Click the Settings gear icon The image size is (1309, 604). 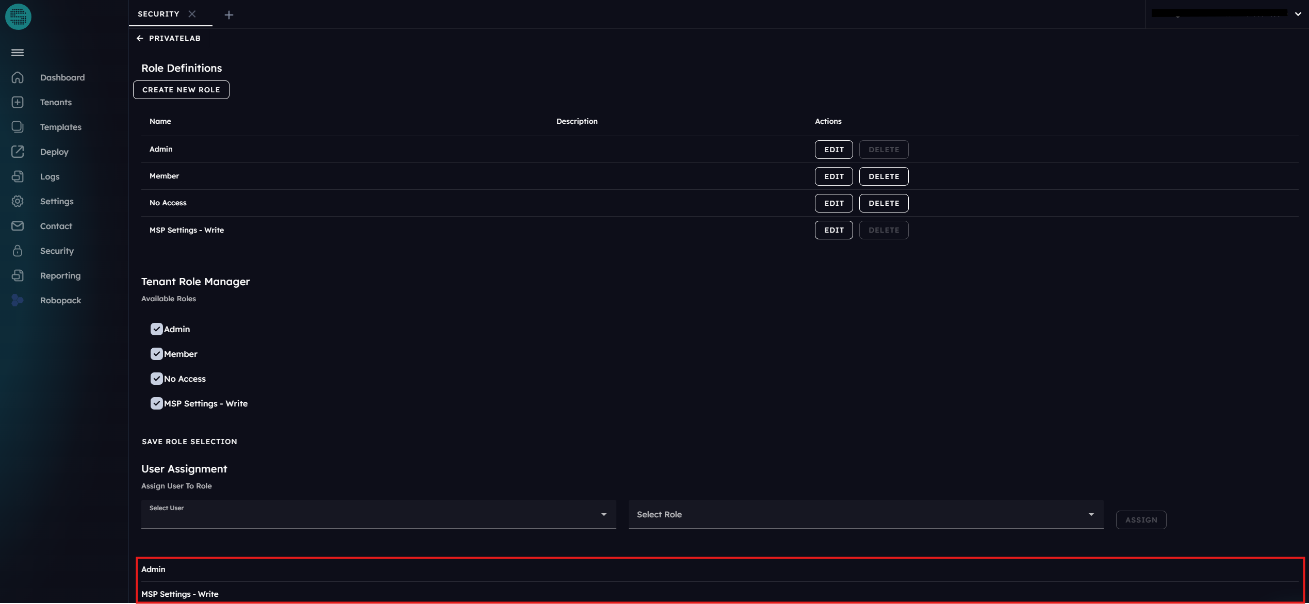point(18,201)
